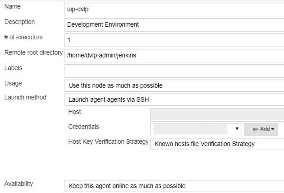Image resolution: width=284 pixels, height=193 pixels.
Task: Open the Credentials dropdown
Action: coord(195,129)
